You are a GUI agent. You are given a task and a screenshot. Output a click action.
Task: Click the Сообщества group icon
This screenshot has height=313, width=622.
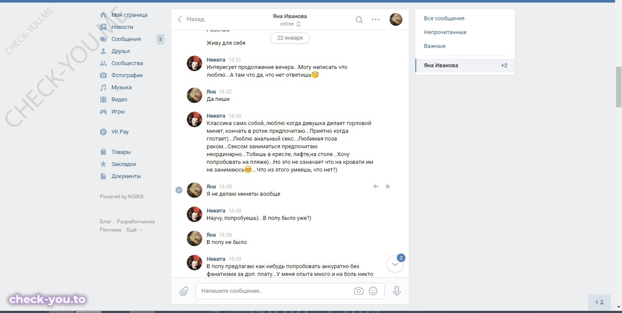pos(103,63)
